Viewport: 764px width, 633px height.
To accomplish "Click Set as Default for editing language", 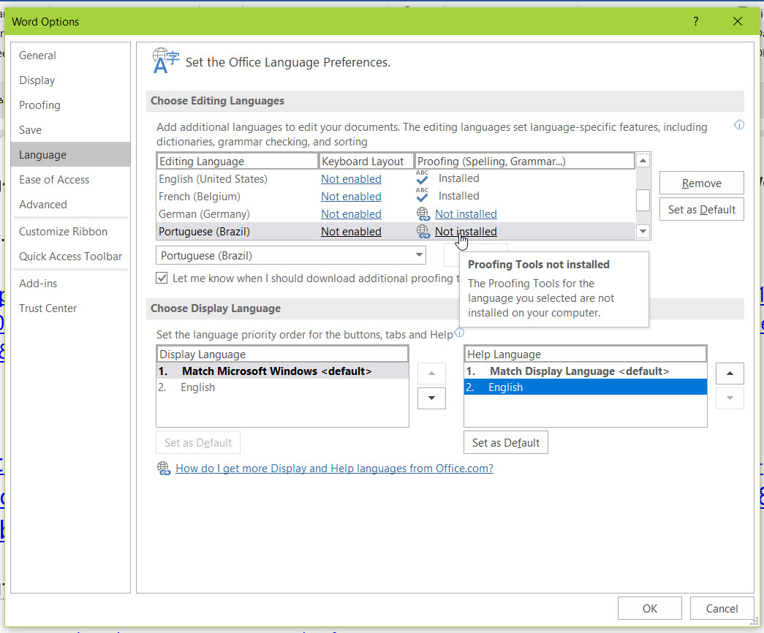I will point(702,210).
